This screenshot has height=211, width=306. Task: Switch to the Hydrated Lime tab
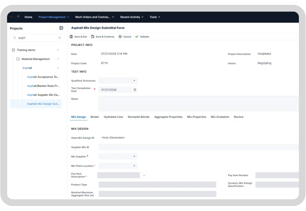pyautogui.click(x=113, y=117)
